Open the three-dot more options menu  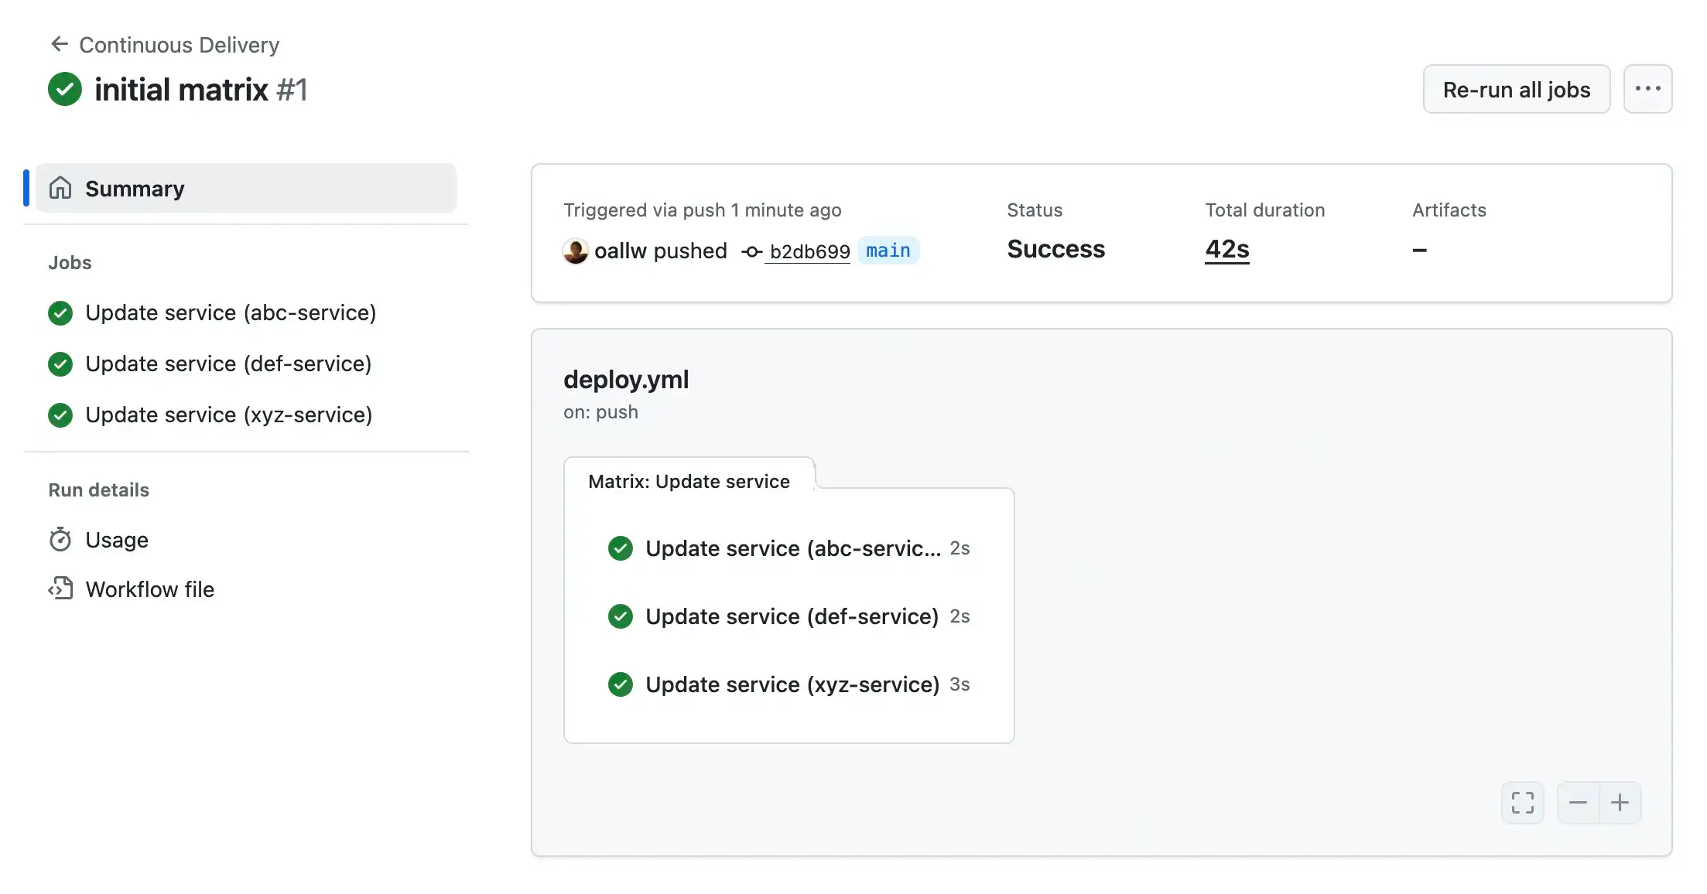coord(1647,89)
